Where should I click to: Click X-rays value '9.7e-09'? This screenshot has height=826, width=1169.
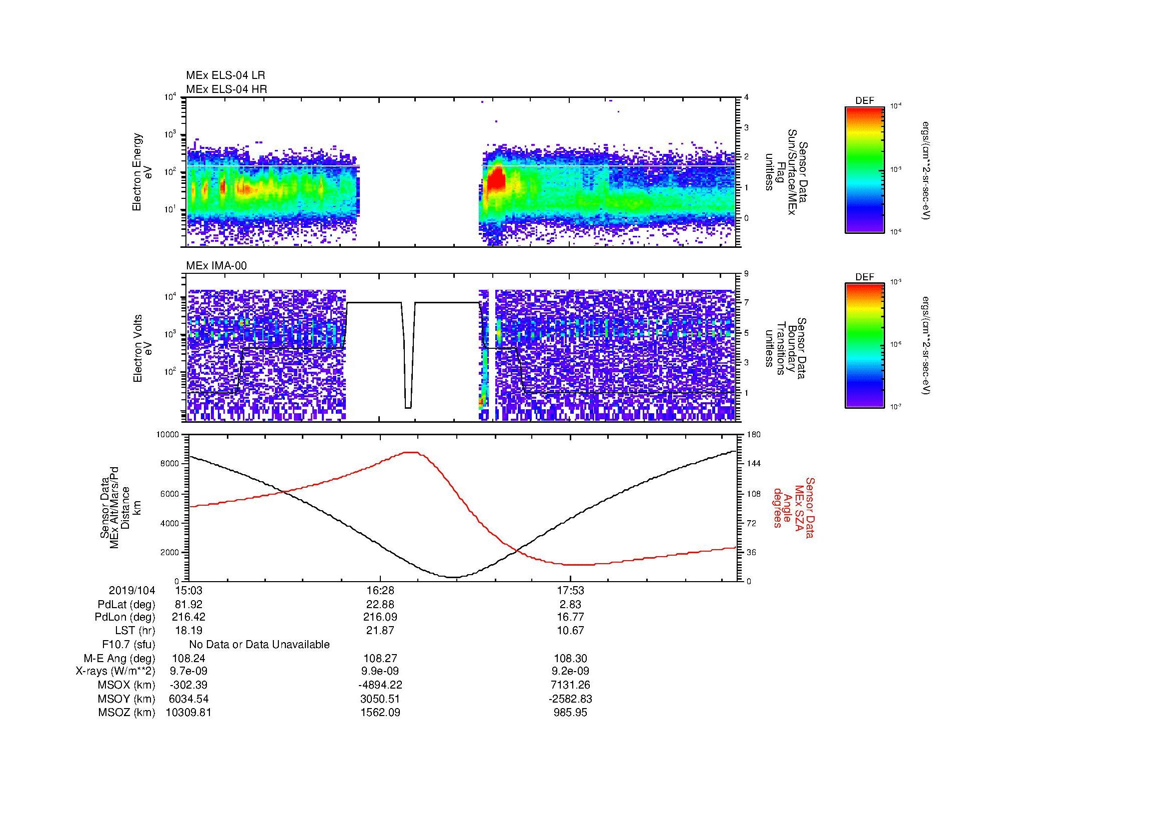[x=189, y=671]
